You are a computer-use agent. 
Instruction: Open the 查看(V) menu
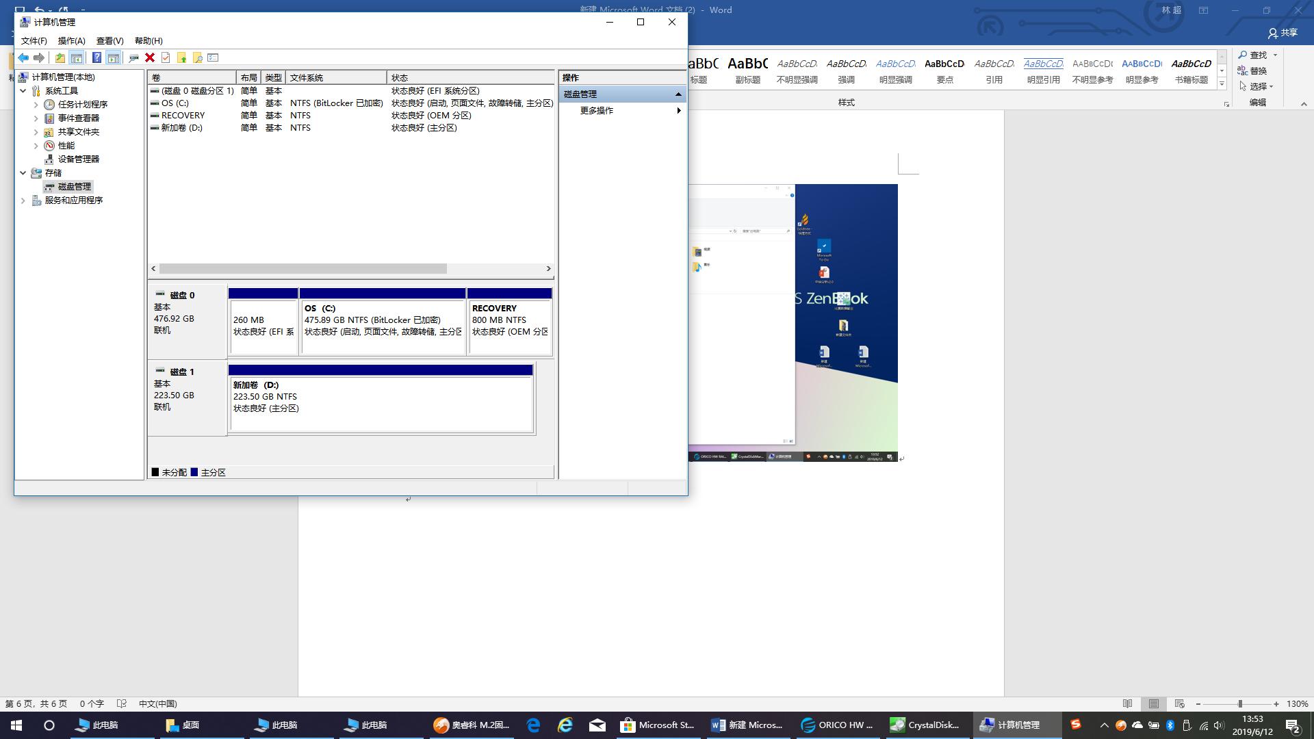coord(109,41)
